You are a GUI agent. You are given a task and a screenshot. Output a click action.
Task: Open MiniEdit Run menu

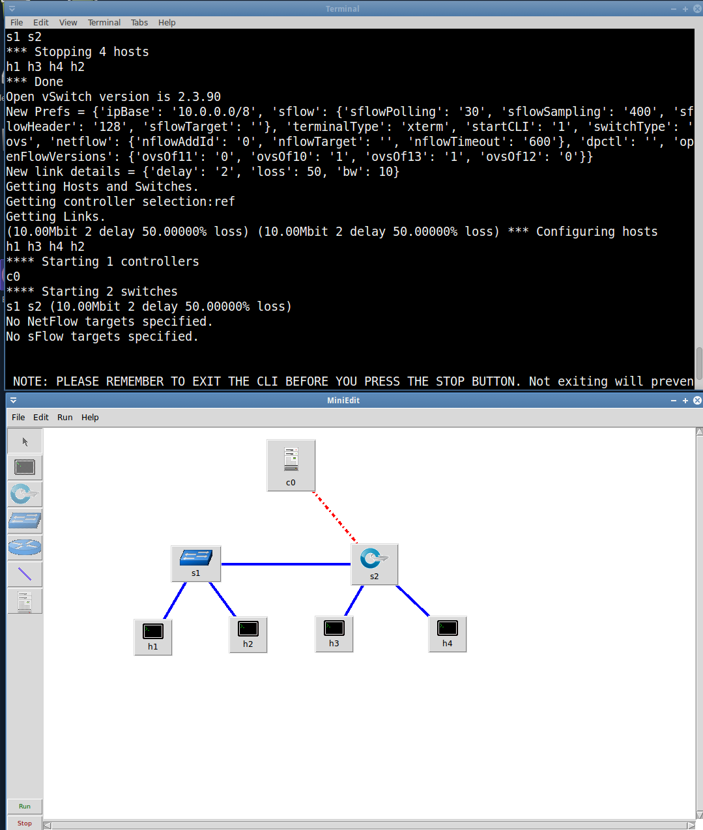pyautogui.click(x=65, y=417)
